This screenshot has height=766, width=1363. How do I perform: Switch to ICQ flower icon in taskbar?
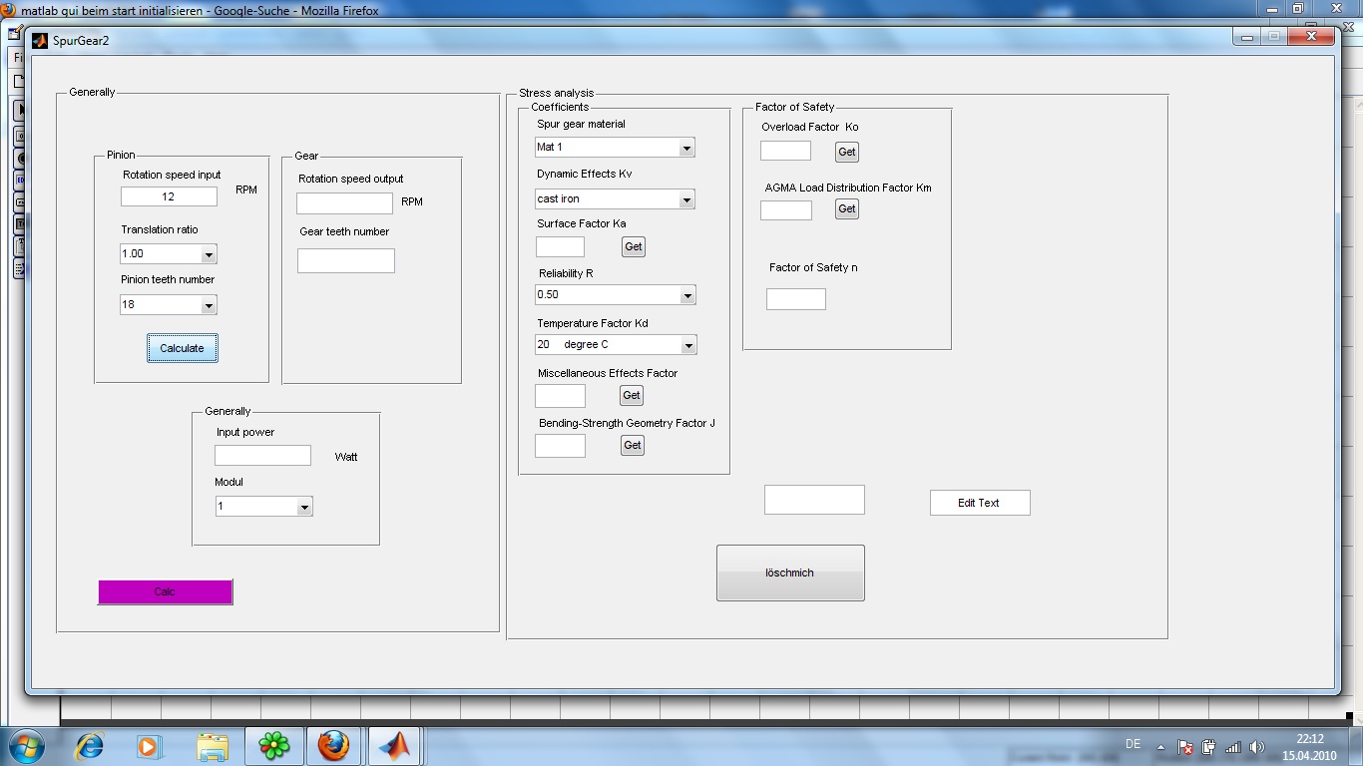point(273,745)
